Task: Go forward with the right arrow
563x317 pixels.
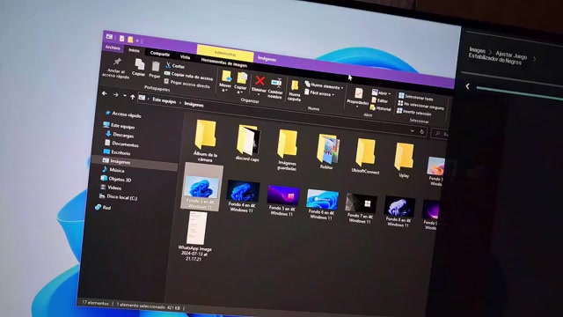Action: tap(115, 95)
